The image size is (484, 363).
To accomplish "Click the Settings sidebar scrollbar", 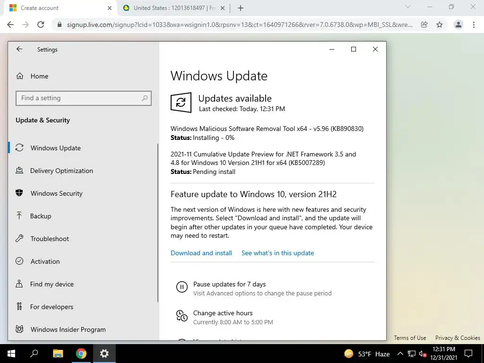I will [158, 222].
